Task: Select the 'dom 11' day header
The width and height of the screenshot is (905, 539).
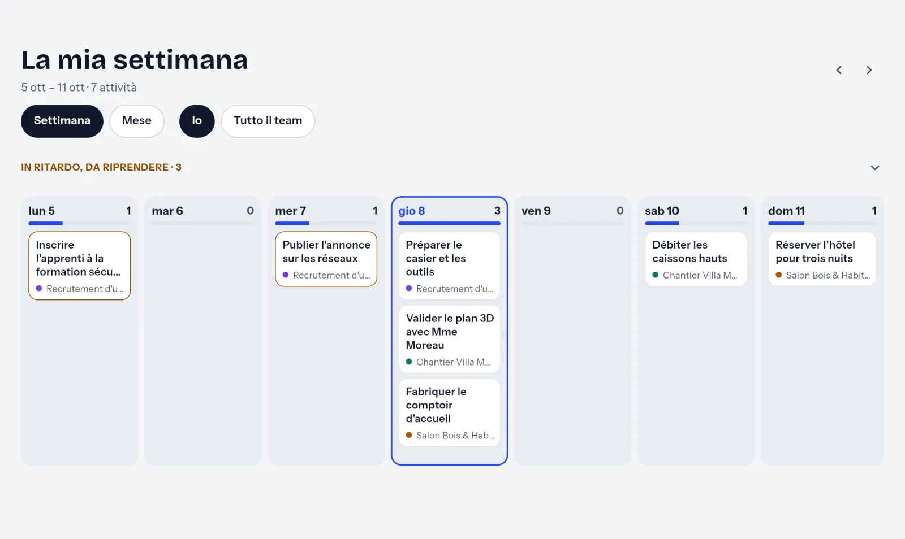Action: 786,211
